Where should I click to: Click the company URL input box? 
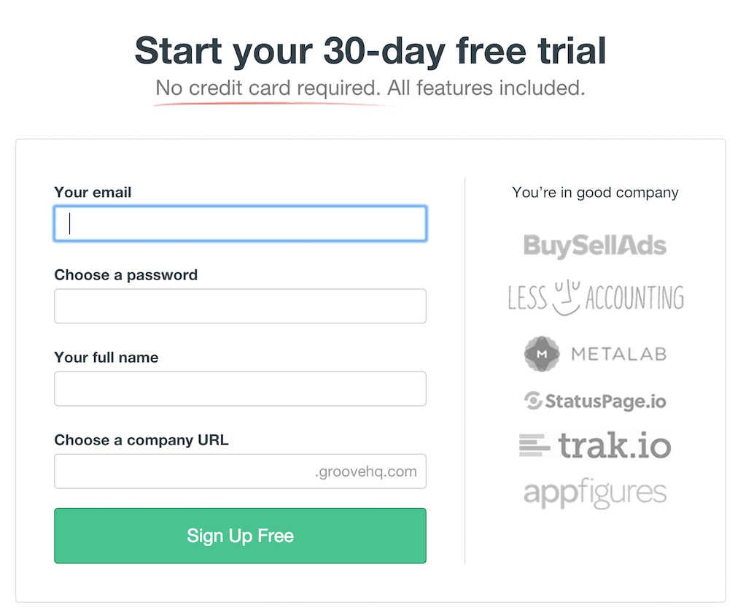coord(240,471)
